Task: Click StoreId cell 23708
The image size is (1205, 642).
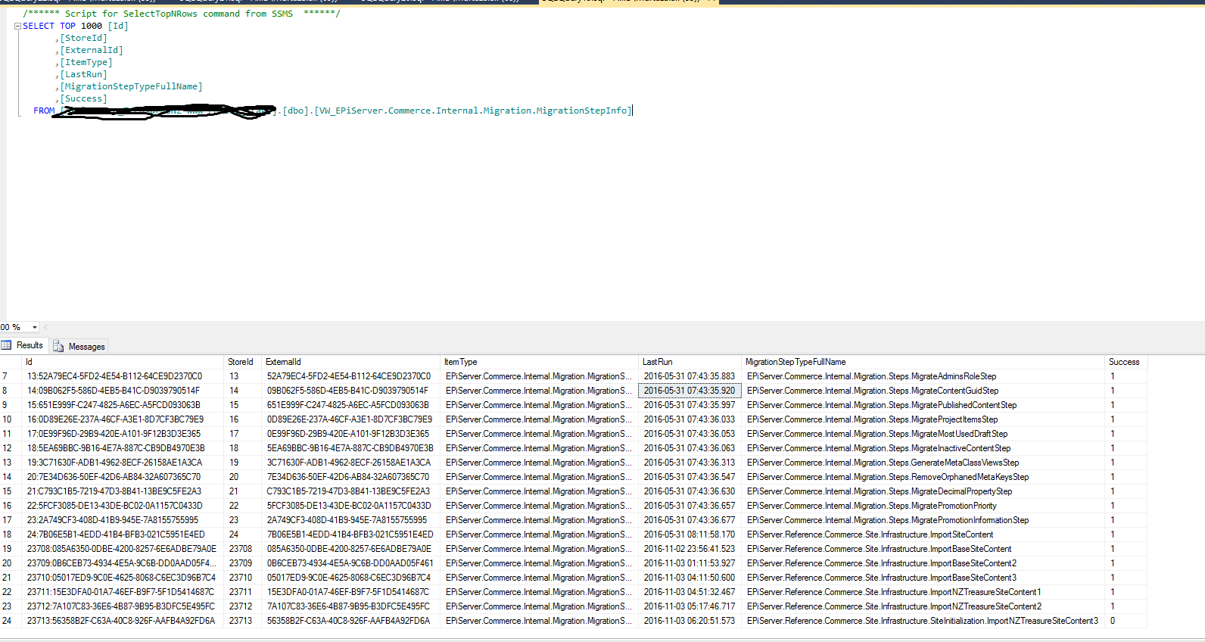Action: pyautogui.click(x=243, y=549)
